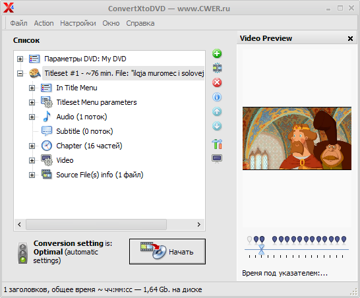Open the blue information icon
360x298 pixels.
click(217, 97)
